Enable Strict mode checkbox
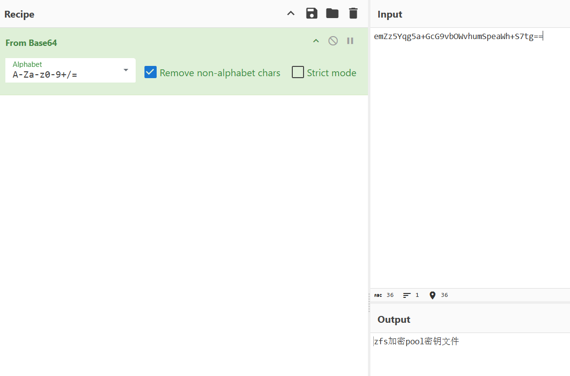 [298, 72]
